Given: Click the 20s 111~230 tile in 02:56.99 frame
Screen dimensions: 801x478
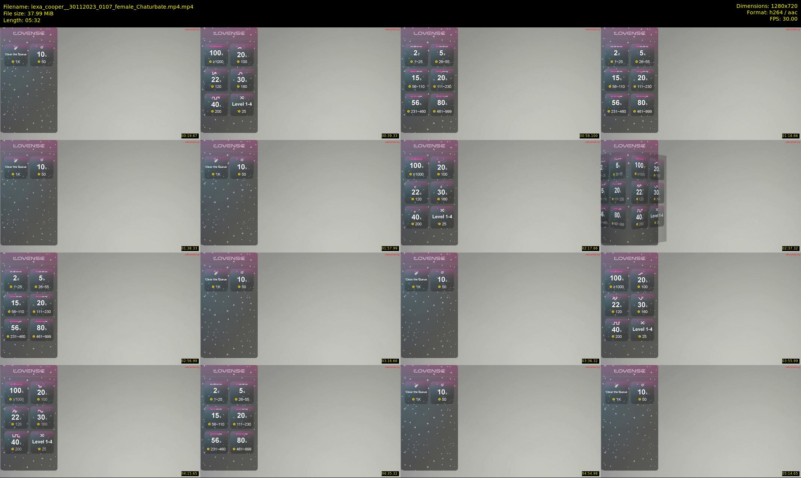Looking at the screenshot, I should tap(42, 305).
